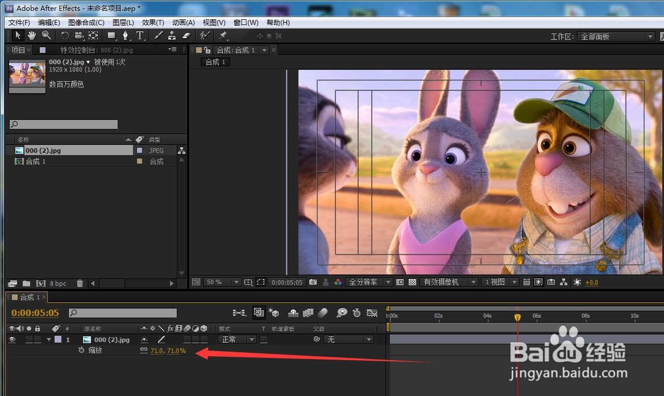
Task: Toggle Frame Blending for the composition
Action: click(x=308, y=312)
